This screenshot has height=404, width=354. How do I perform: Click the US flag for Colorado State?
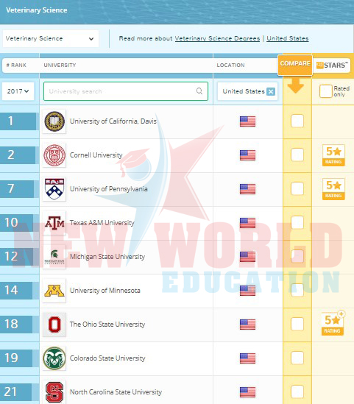coord(247,358)
